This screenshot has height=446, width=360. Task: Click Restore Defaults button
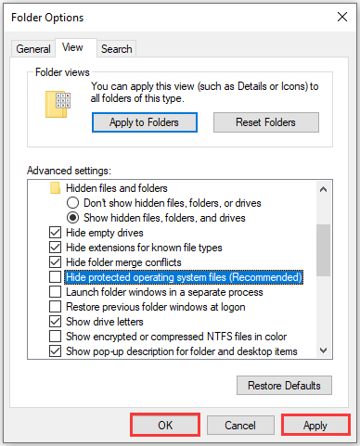click(284, 386)
